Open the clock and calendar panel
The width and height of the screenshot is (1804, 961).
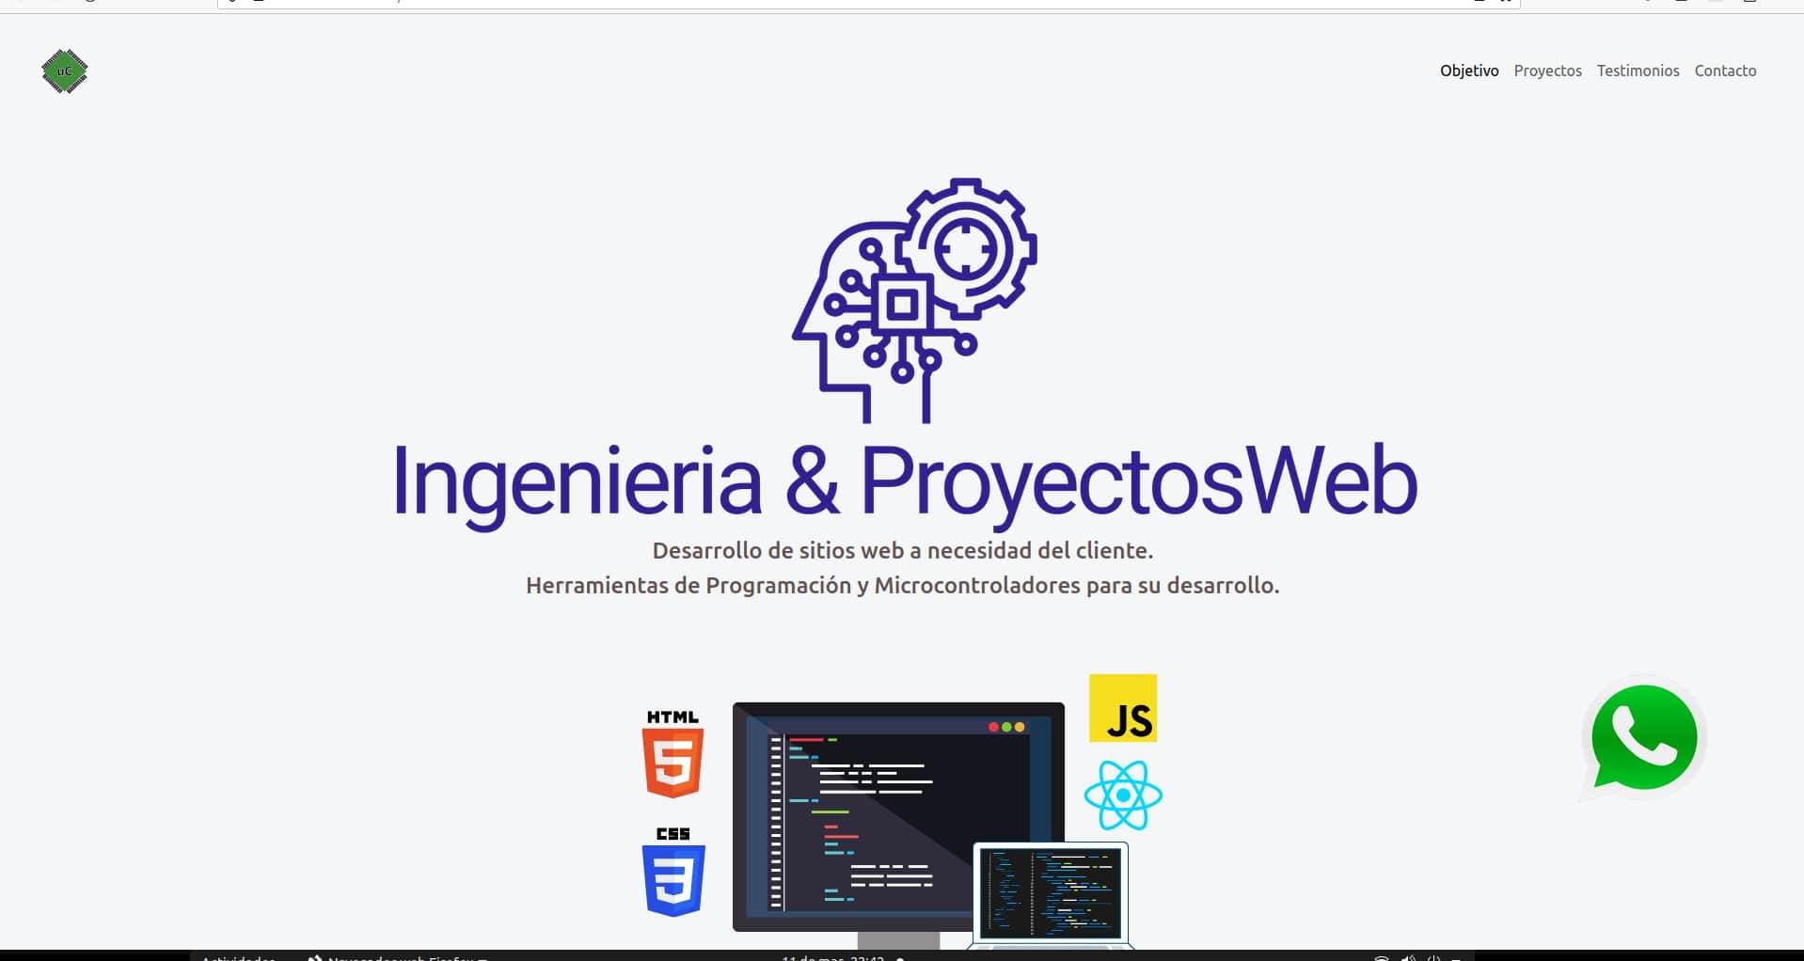[x=833, y=957]
